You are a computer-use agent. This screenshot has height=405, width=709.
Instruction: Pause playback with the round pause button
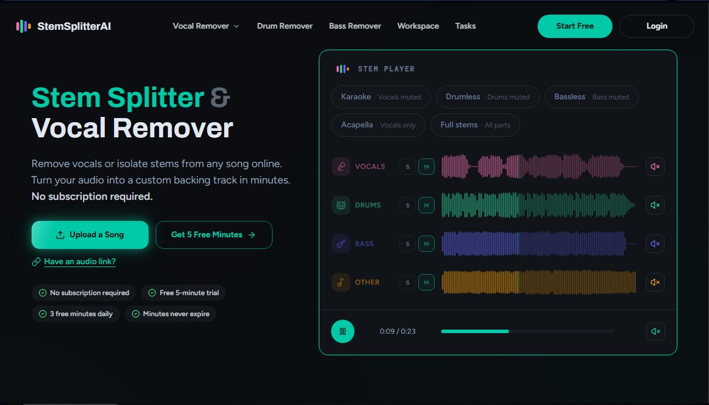point(343,331)
